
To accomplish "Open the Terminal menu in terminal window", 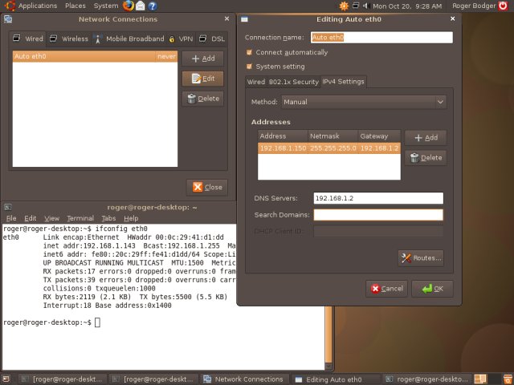I will [x=80, y=218].
